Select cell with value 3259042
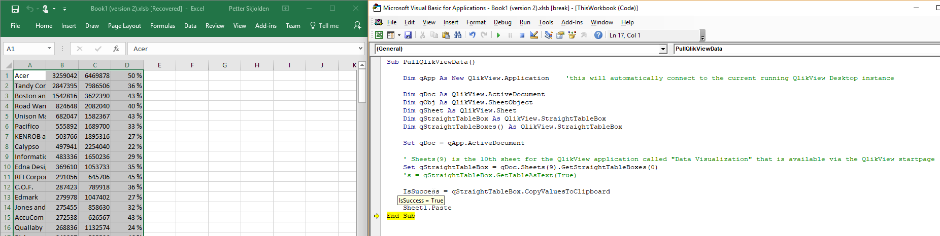Screen dimensions: 940x236 pyautogui.click(x=62, y=75)
